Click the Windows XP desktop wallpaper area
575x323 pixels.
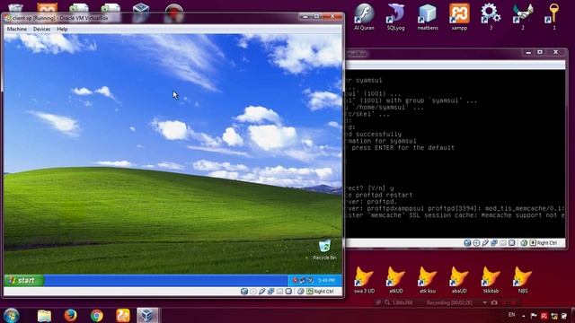pos(172,153)
